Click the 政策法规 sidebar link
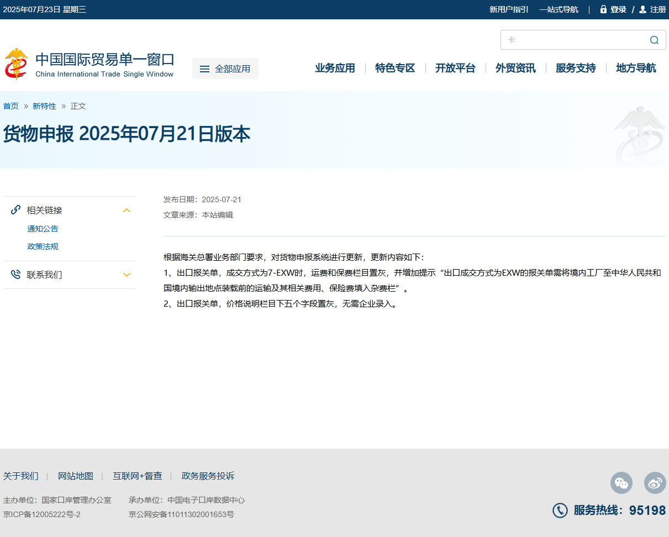Image resolution: width=669 pixels, height=537 pixels. tap(43, 246)
